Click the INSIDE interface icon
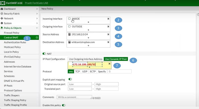 (x=69, y=18)
